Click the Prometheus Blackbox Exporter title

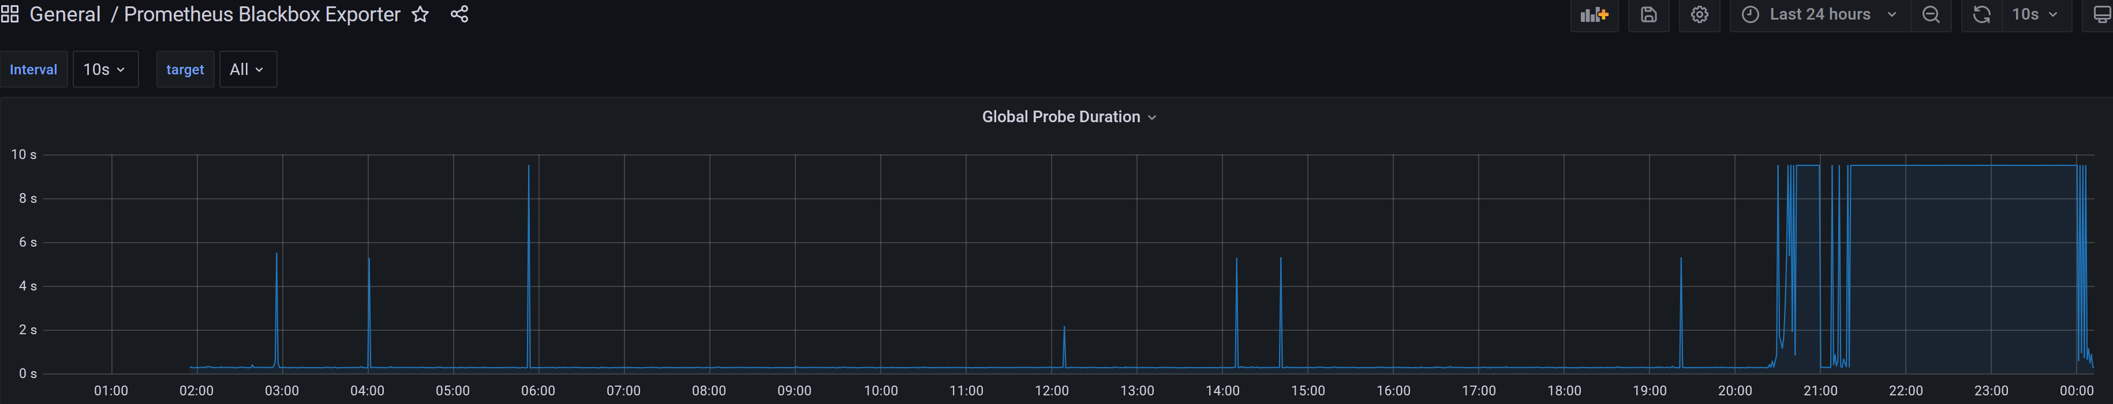261,14
